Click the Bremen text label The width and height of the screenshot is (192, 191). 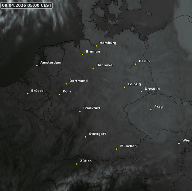click(x=93, y=52)
